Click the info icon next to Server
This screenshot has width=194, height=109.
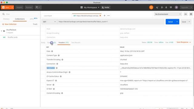[x=53, y=85]
